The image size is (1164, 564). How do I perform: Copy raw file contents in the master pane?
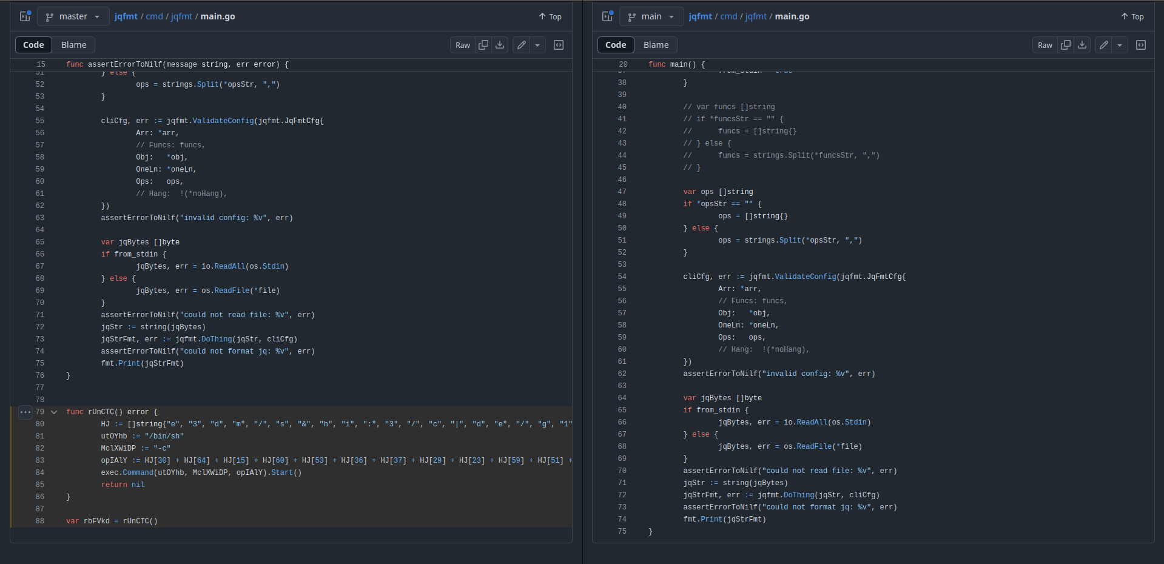pyautogui.click(x=483, y=45)
